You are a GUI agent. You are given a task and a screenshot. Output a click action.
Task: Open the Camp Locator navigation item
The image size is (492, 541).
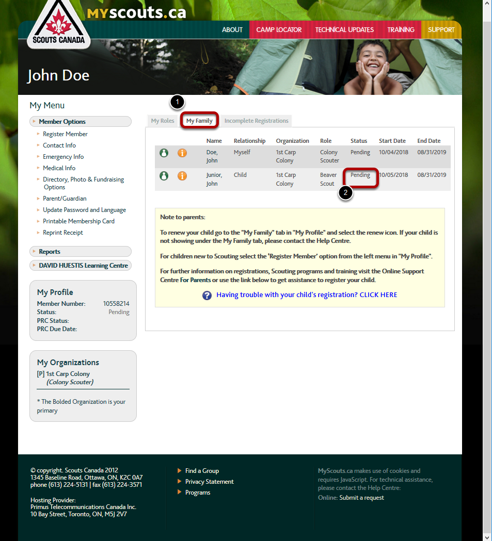pos(279,30)
